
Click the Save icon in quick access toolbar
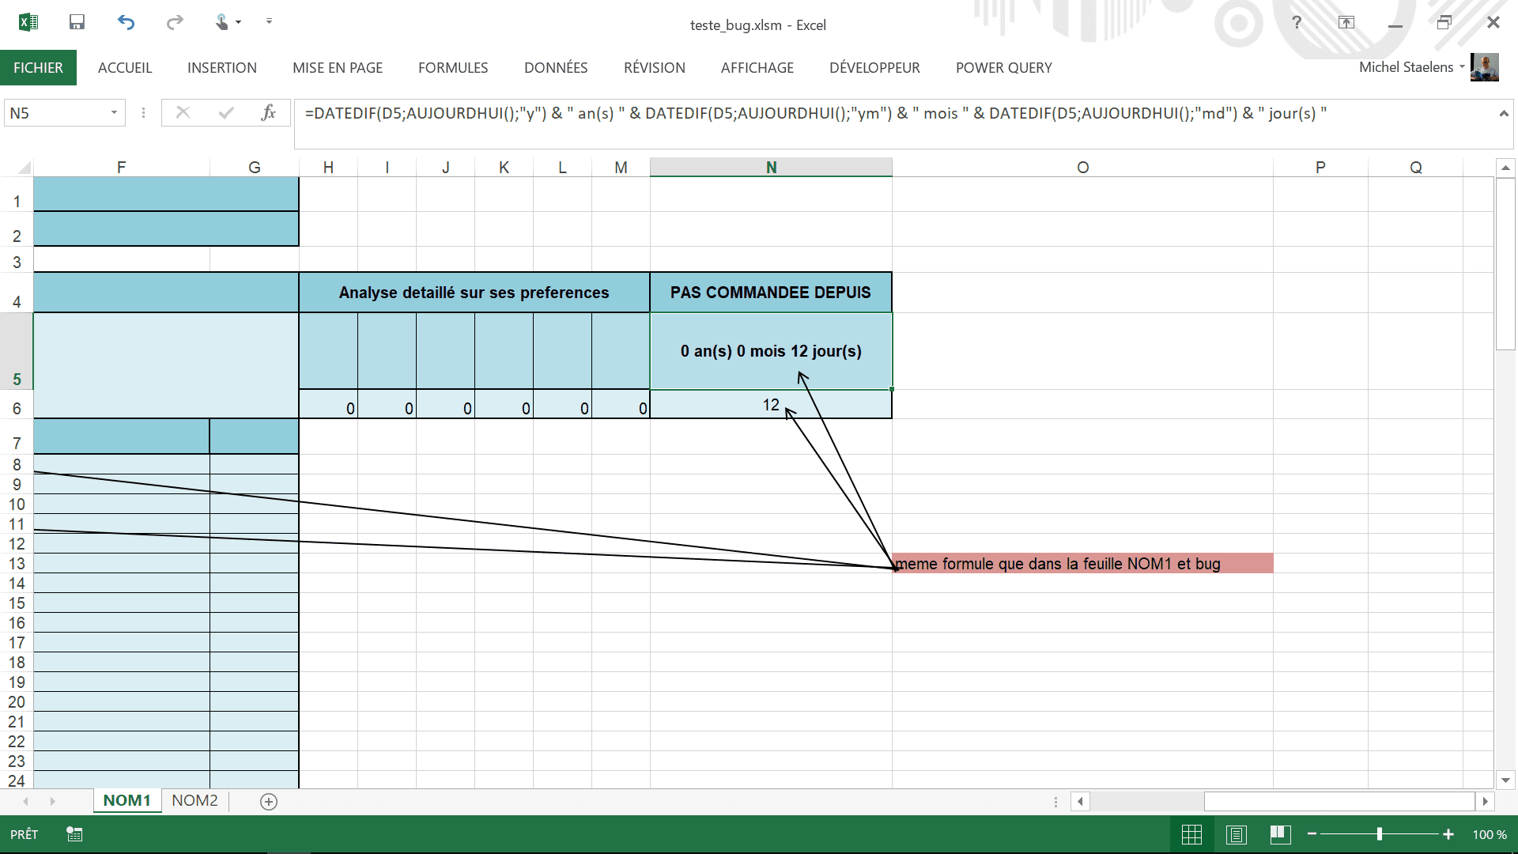coord(77,22)
